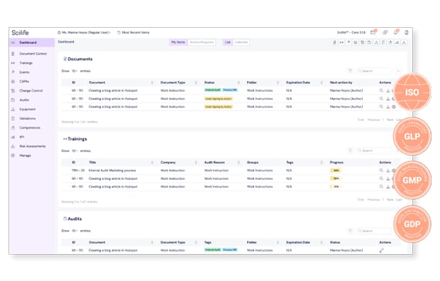Click the Scilife Core 3.1.8 version label
Viewport: 440px width, 281px height.
point(351,32)
